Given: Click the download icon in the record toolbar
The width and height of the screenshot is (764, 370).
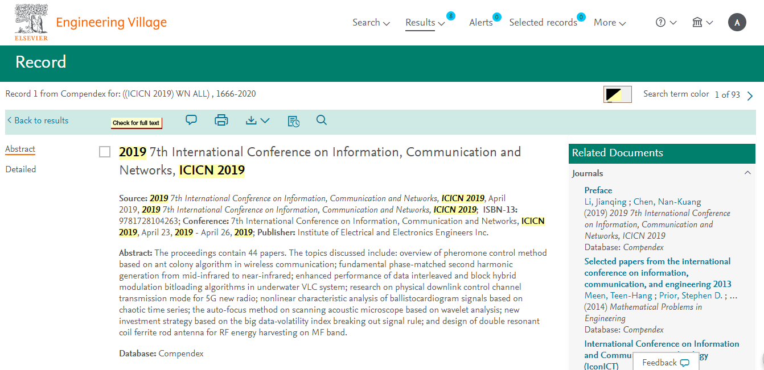Looking at the screenshot, I should (x=252, y=120).
